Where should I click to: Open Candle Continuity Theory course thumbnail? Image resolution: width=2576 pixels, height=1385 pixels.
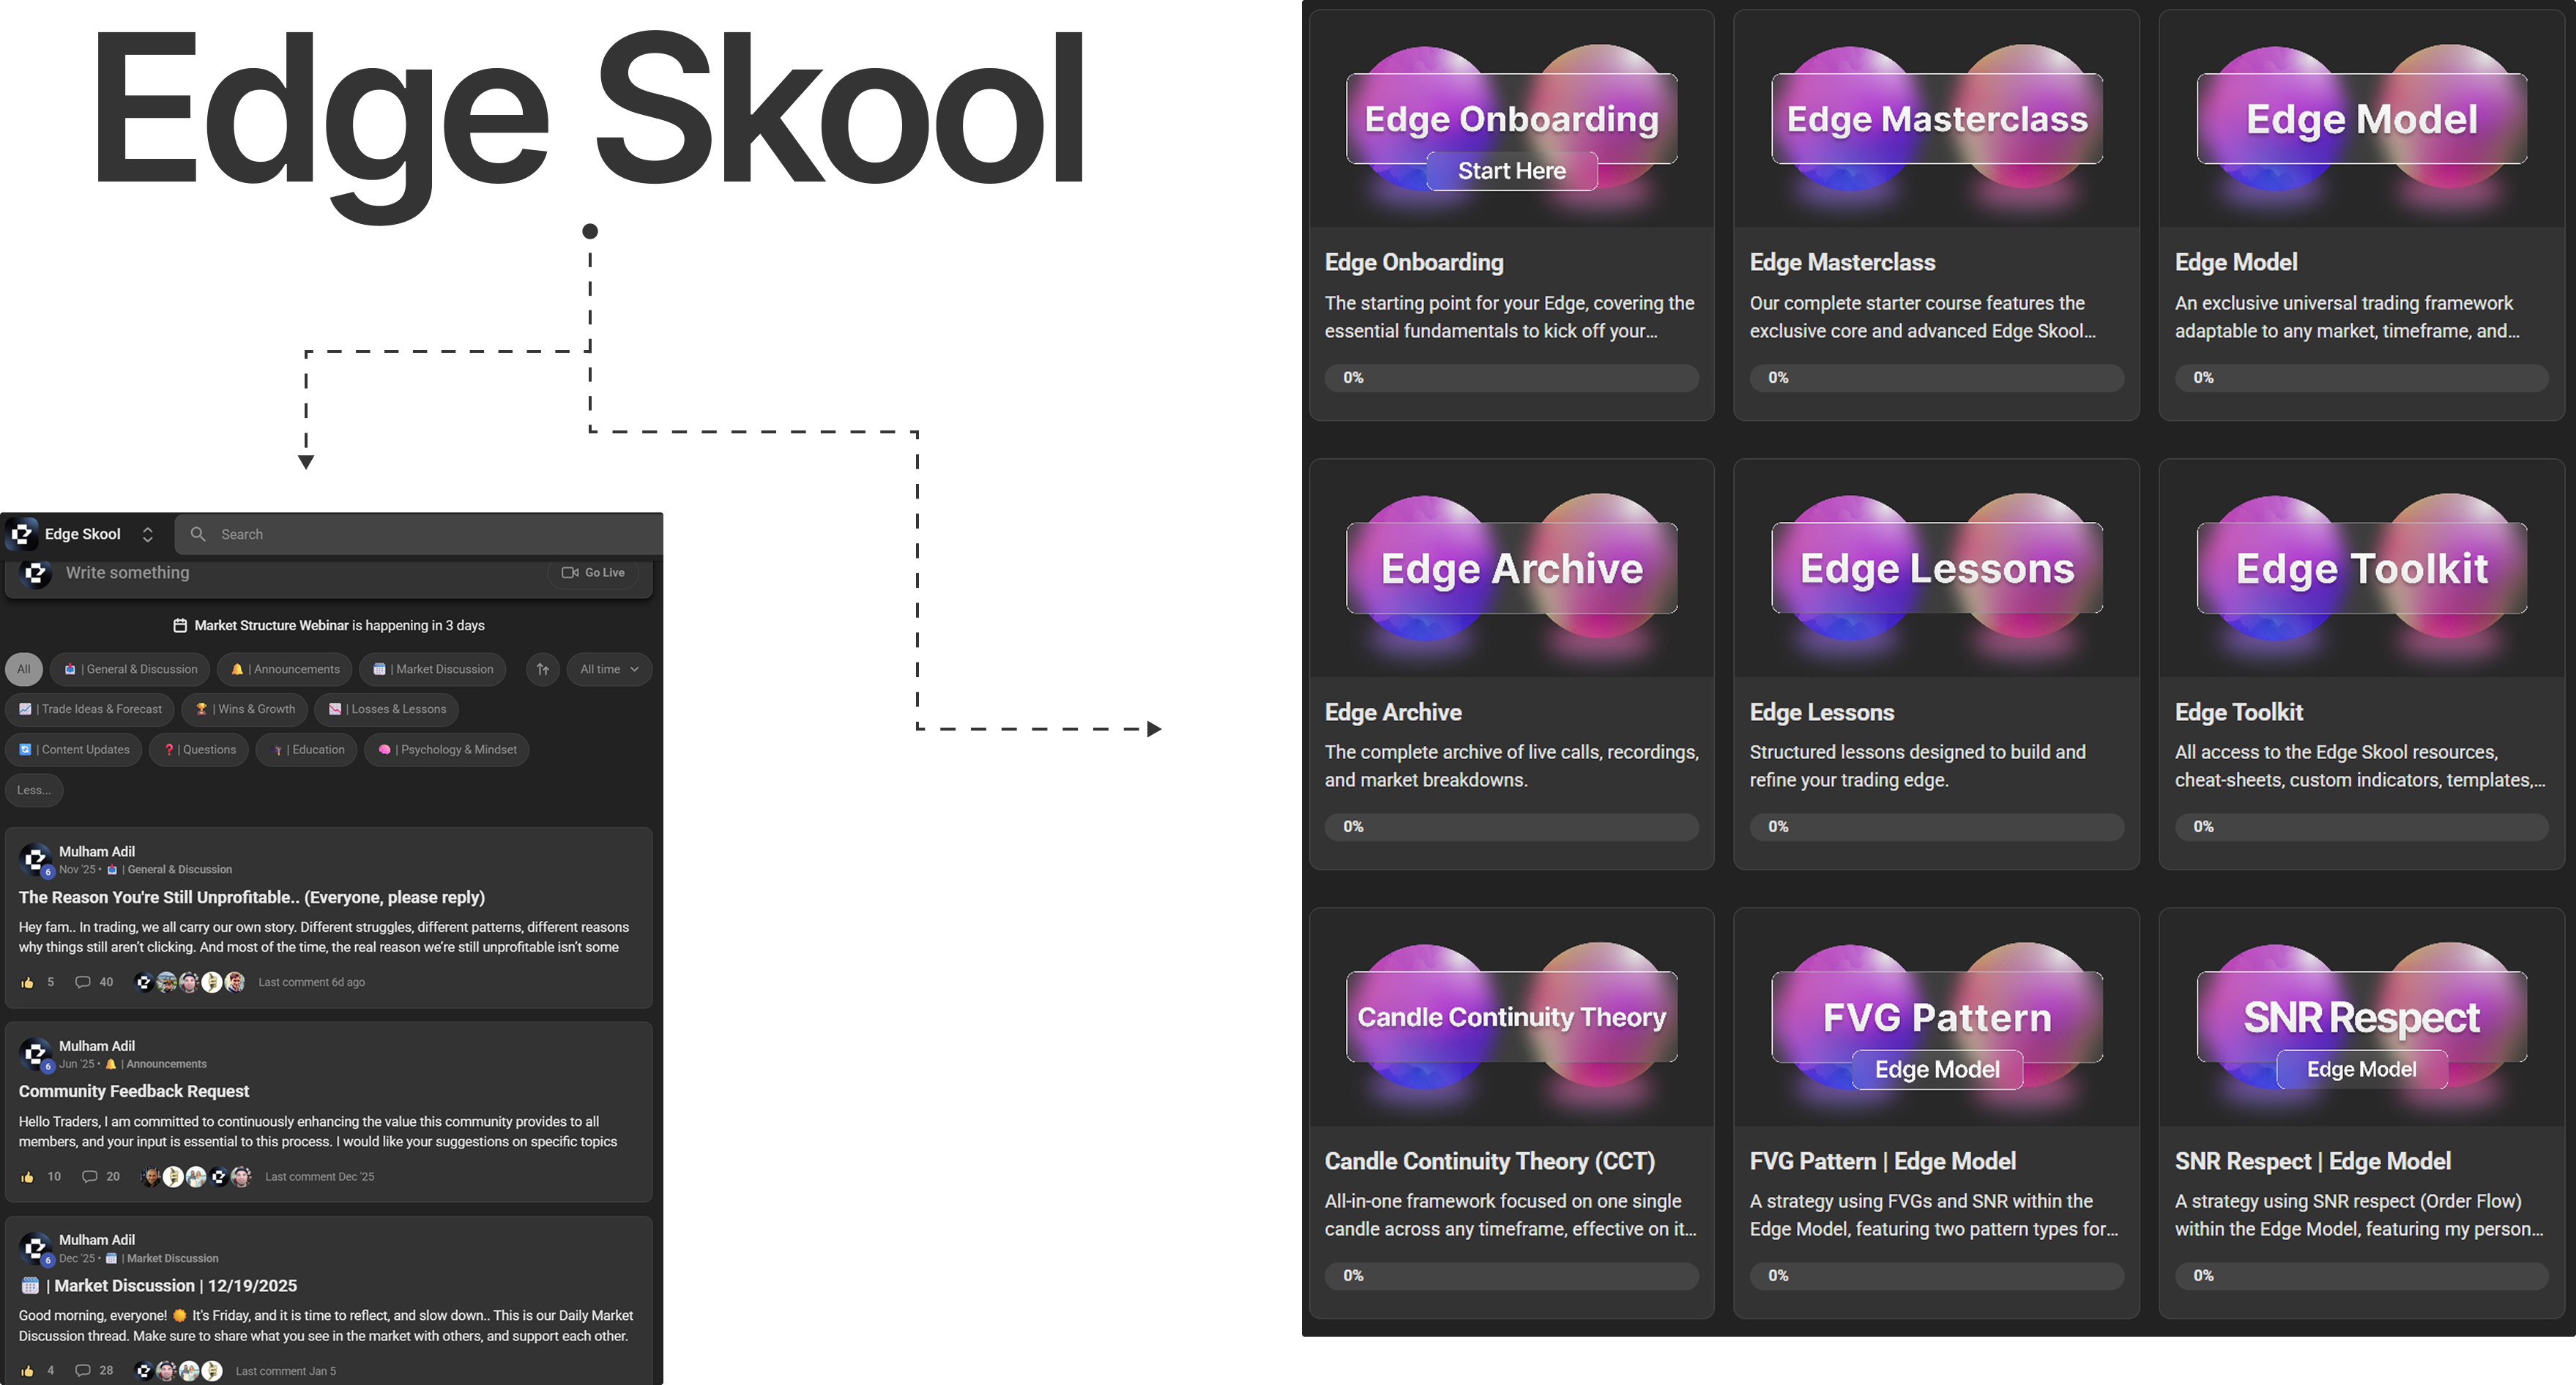[1511, 1017]
